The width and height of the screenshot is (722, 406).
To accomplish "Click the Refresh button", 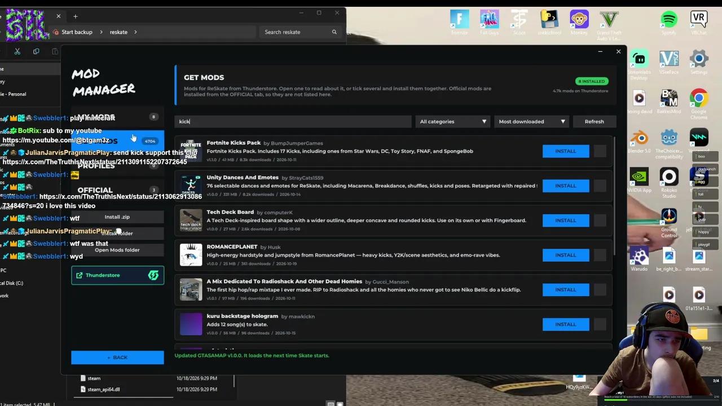I will pyautogui.click(x=594, y=121).
